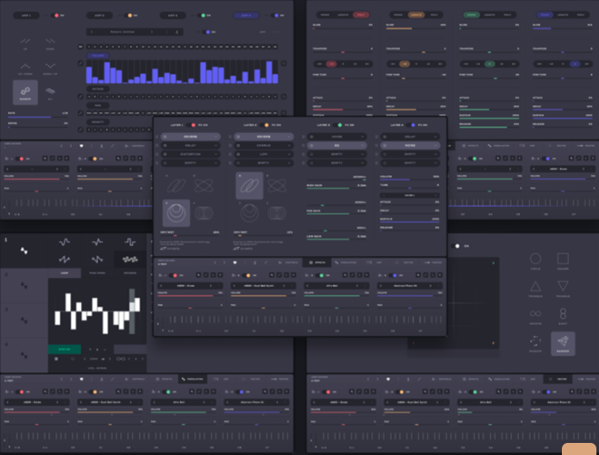Viewport: 599px width, 455px height.
Task: Open Layer 4 Delay effect dropdown
Action: (x=410, y=136)
